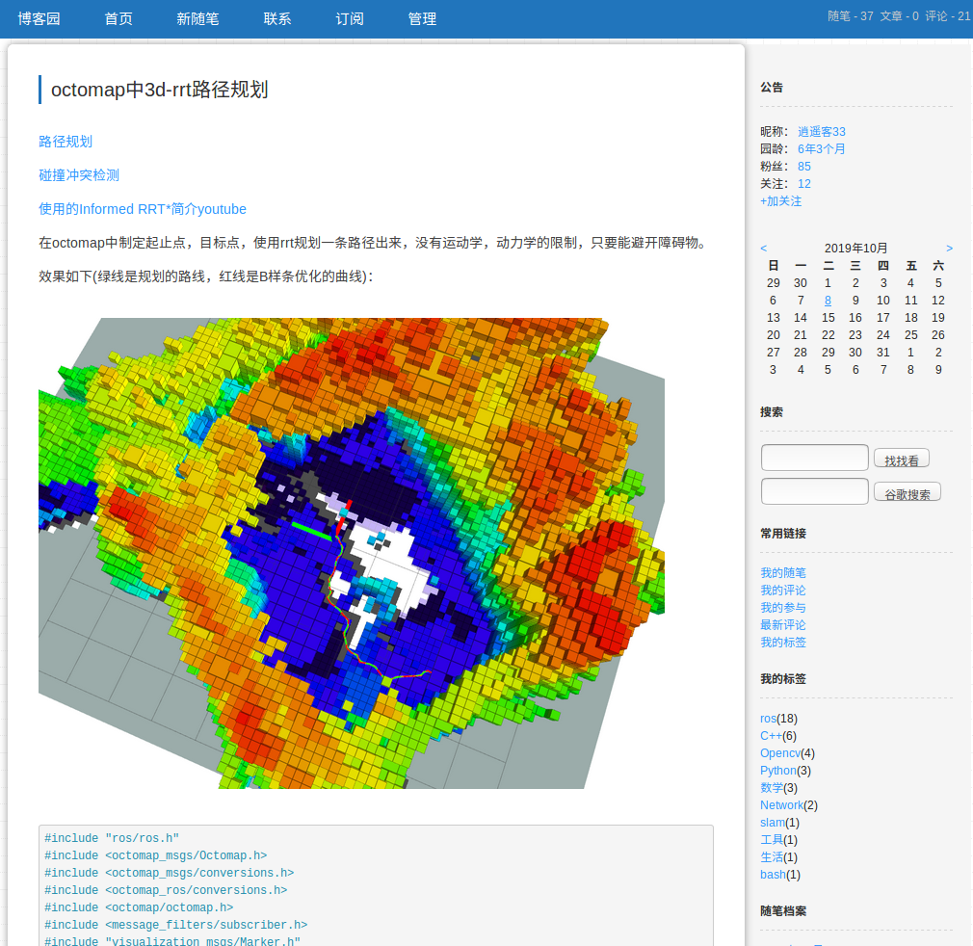Select the ros(18) tag
This screenshot has width=973, height=946.
click(768, 718)
